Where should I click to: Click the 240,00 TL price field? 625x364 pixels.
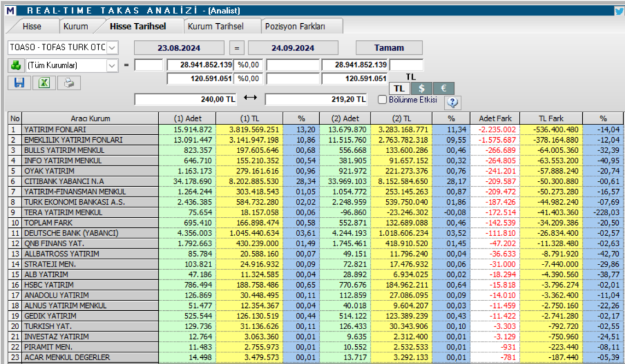pos(186,99)
